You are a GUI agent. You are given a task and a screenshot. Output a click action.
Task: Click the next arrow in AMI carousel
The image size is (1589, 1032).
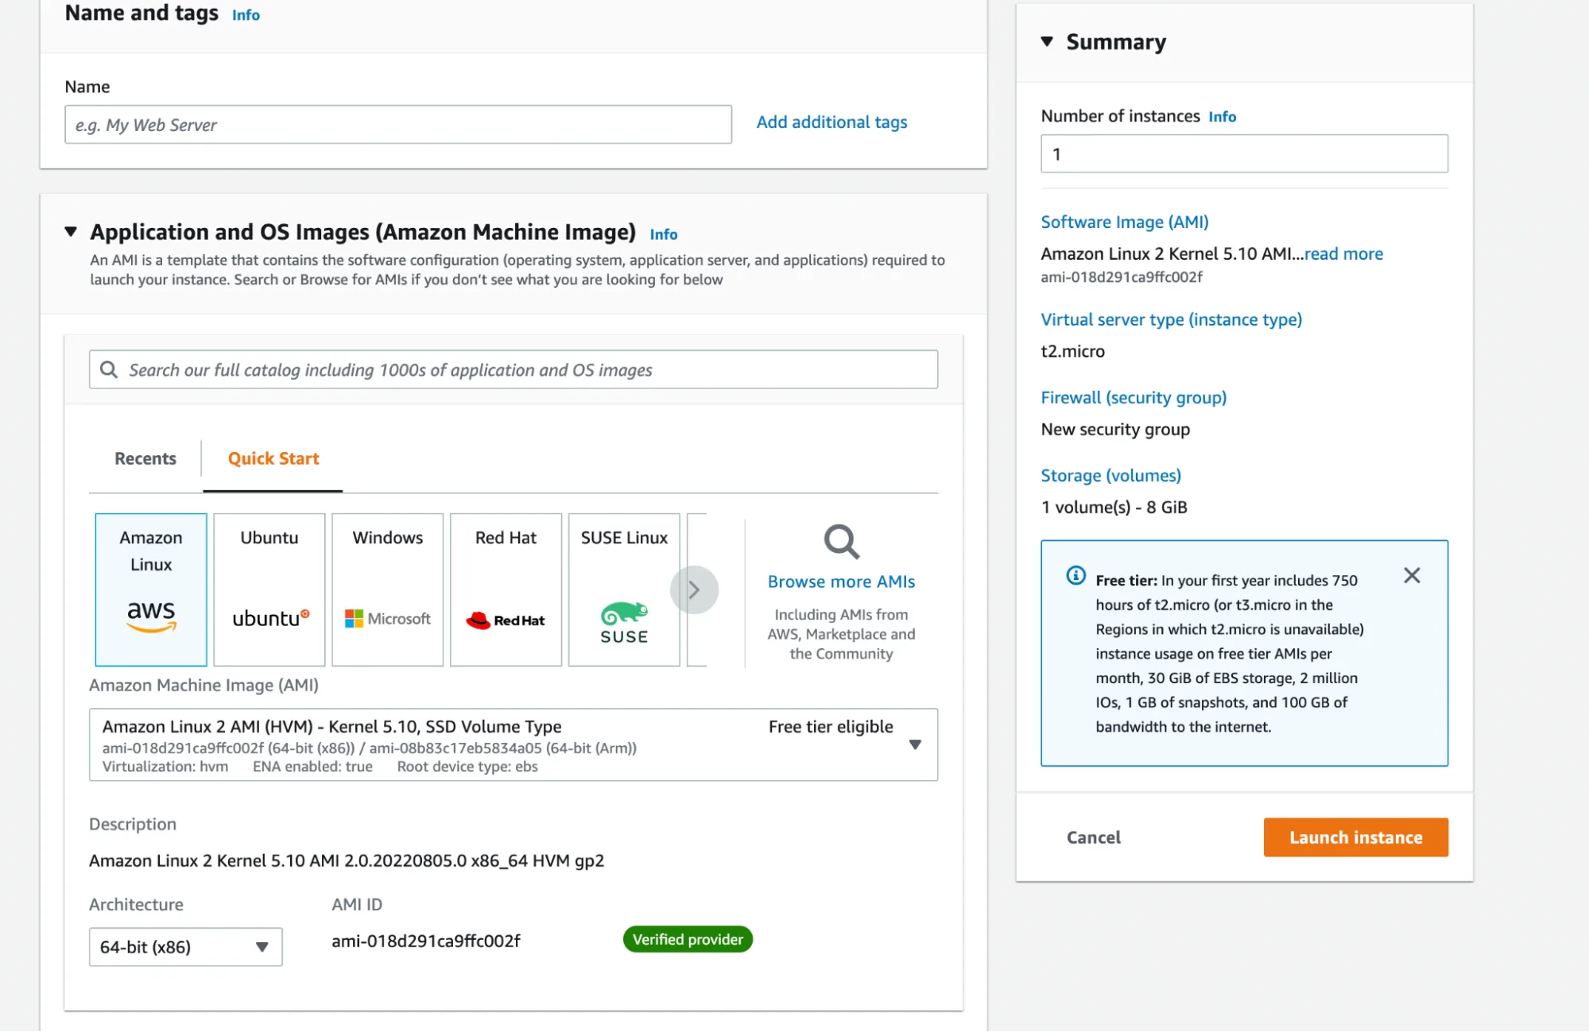click(694, 589)
